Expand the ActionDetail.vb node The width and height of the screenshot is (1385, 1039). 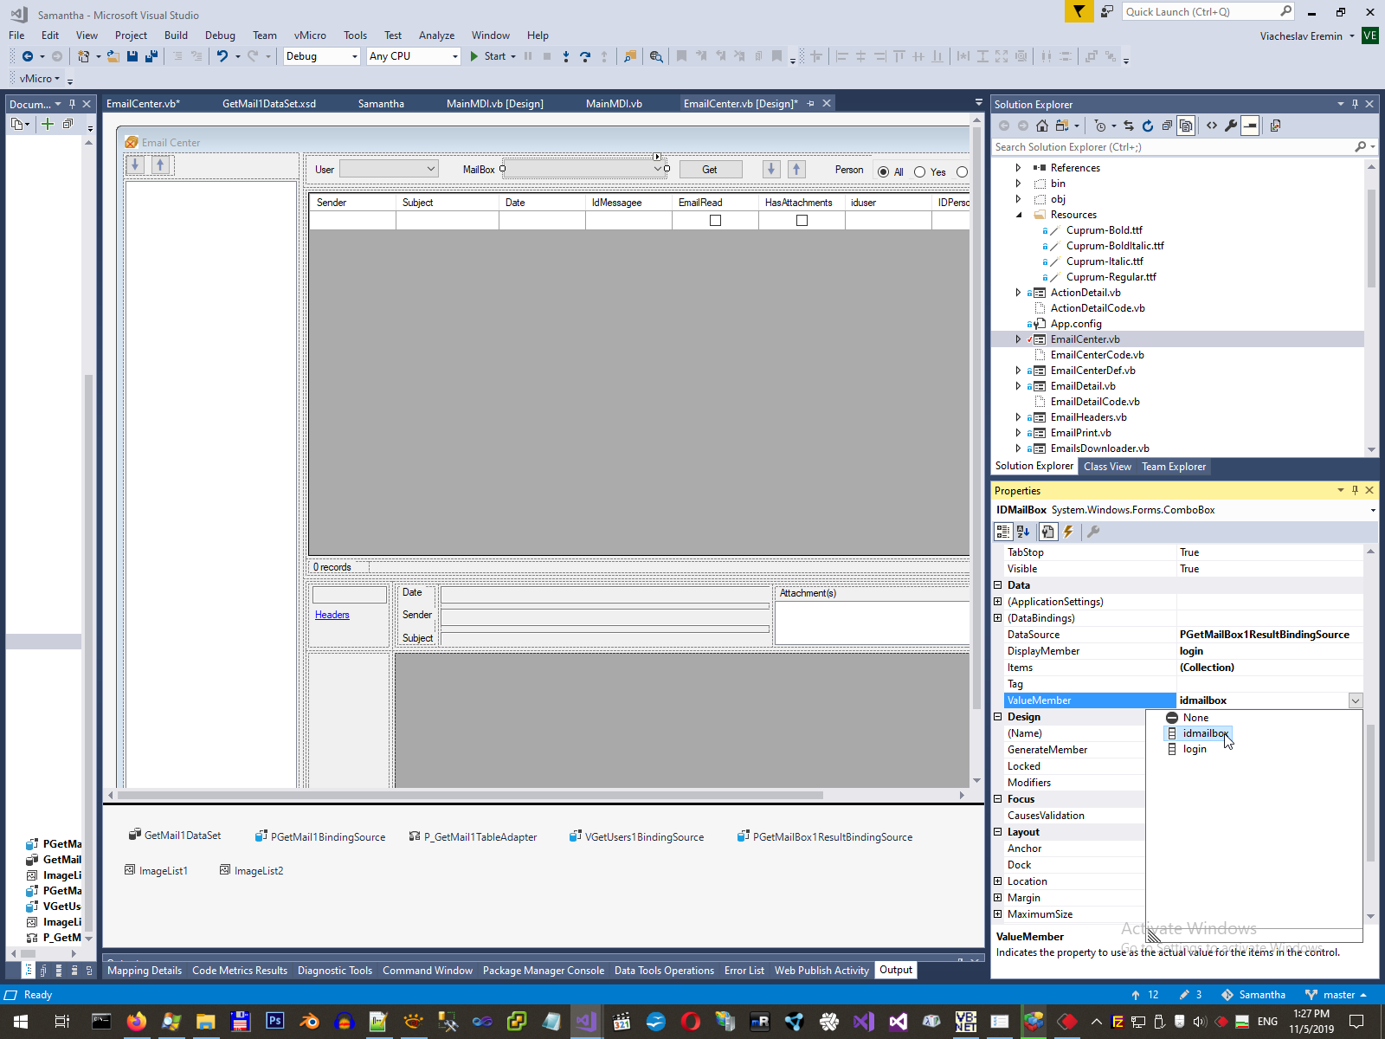pyautogui.click(x=1018, y=293)
